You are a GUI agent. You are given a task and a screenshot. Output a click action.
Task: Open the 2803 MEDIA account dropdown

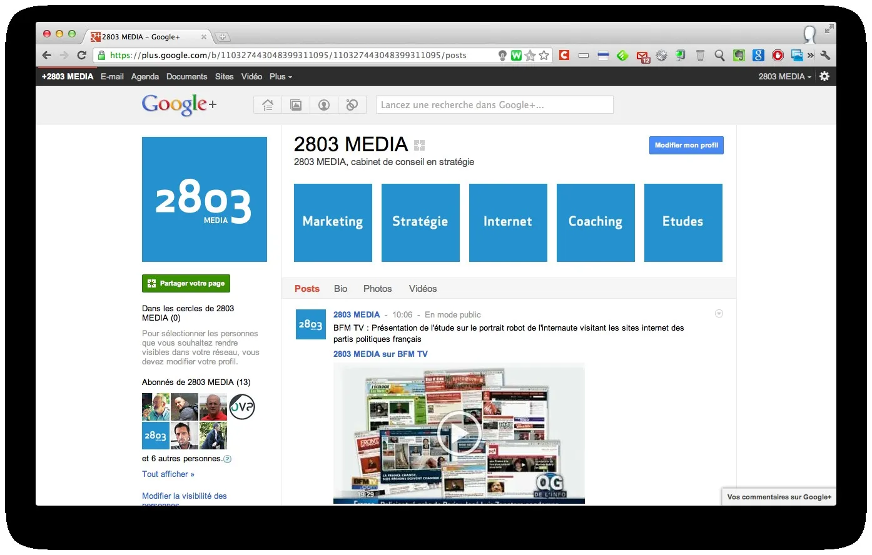click(785, 76)
